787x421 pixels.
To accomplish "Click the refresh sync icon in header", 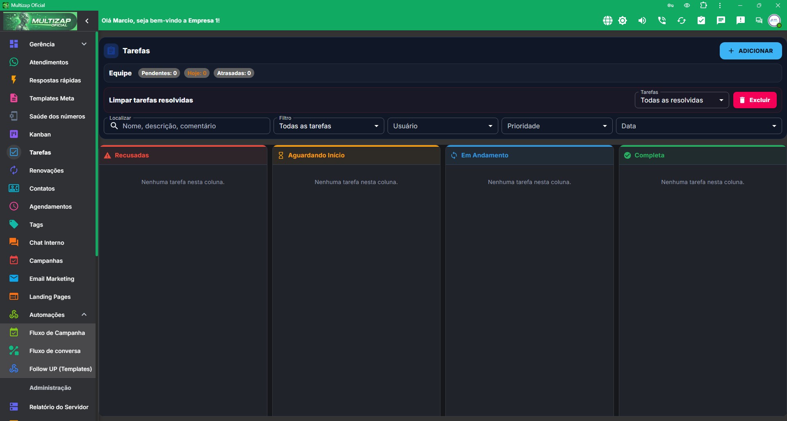I will (x=682, y=20).
